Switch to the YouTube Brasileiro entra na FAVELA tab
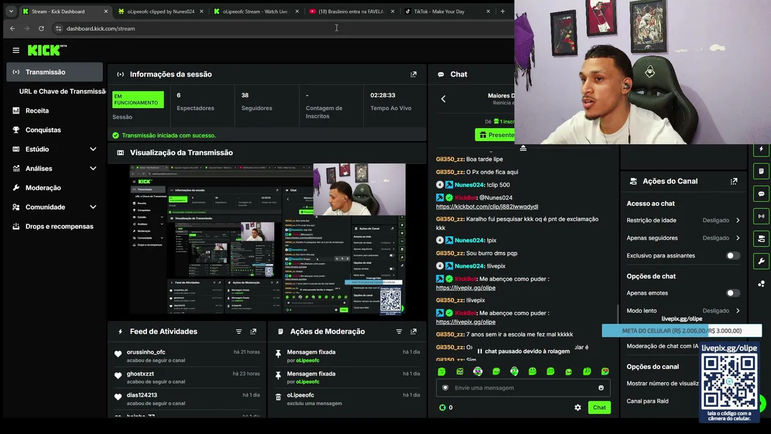This screenshot has height=434, width=771. pyautogui.click(x=351, y=11)
